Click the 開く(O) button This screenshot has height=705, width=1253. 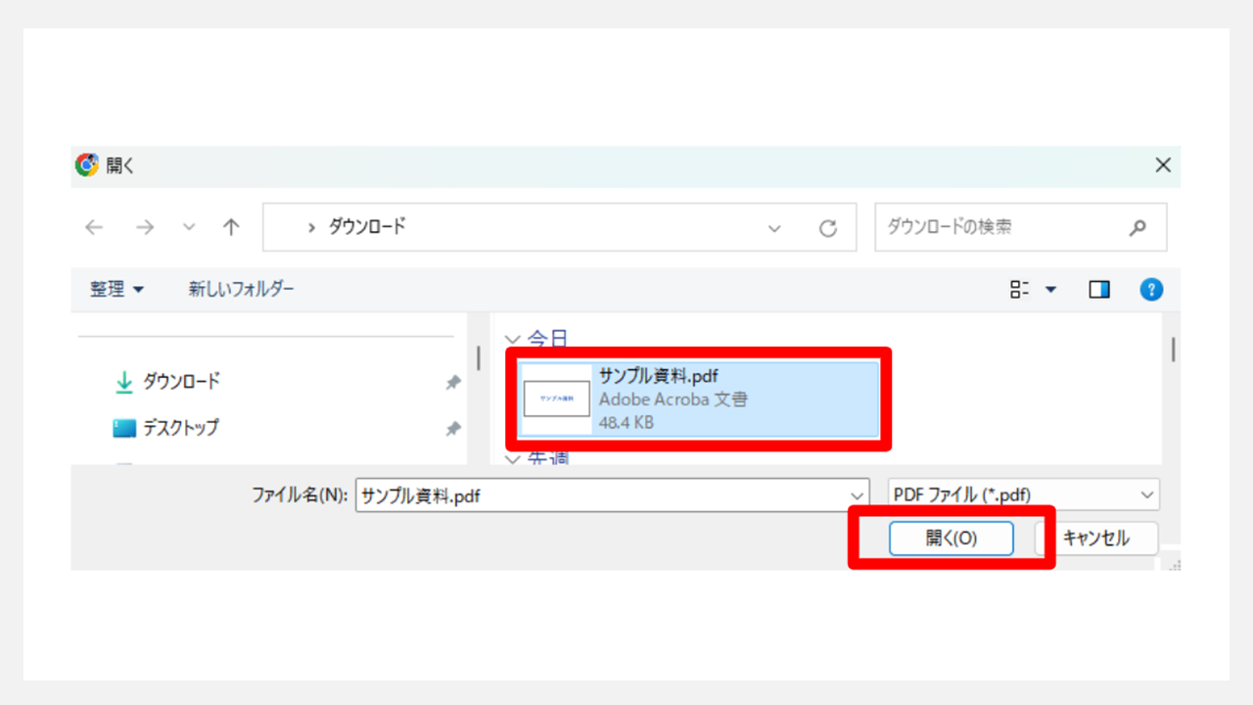tap(951, 538)
